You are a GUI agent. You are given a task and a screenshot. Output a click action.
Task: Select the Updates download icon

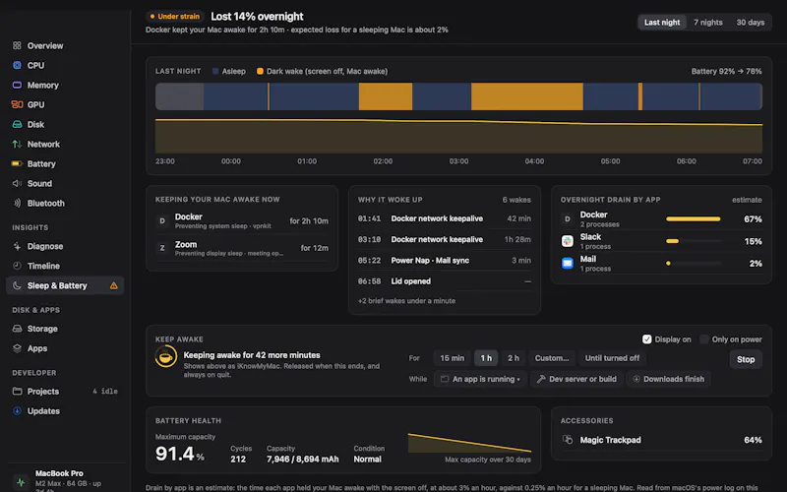point(17,410)
